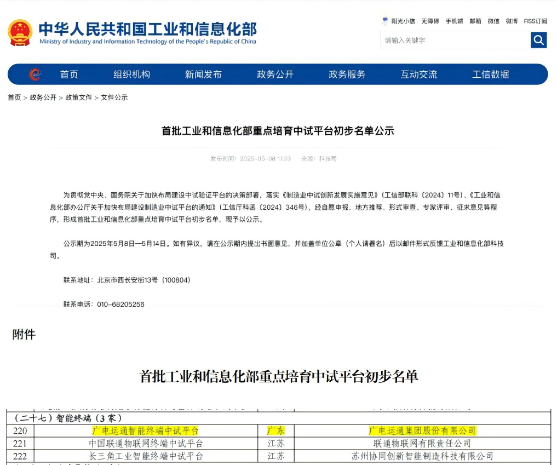Viewport: 557px width, 465px height.
Task: Open the 工信数据 navigation menu
Action: pos(492,74)
